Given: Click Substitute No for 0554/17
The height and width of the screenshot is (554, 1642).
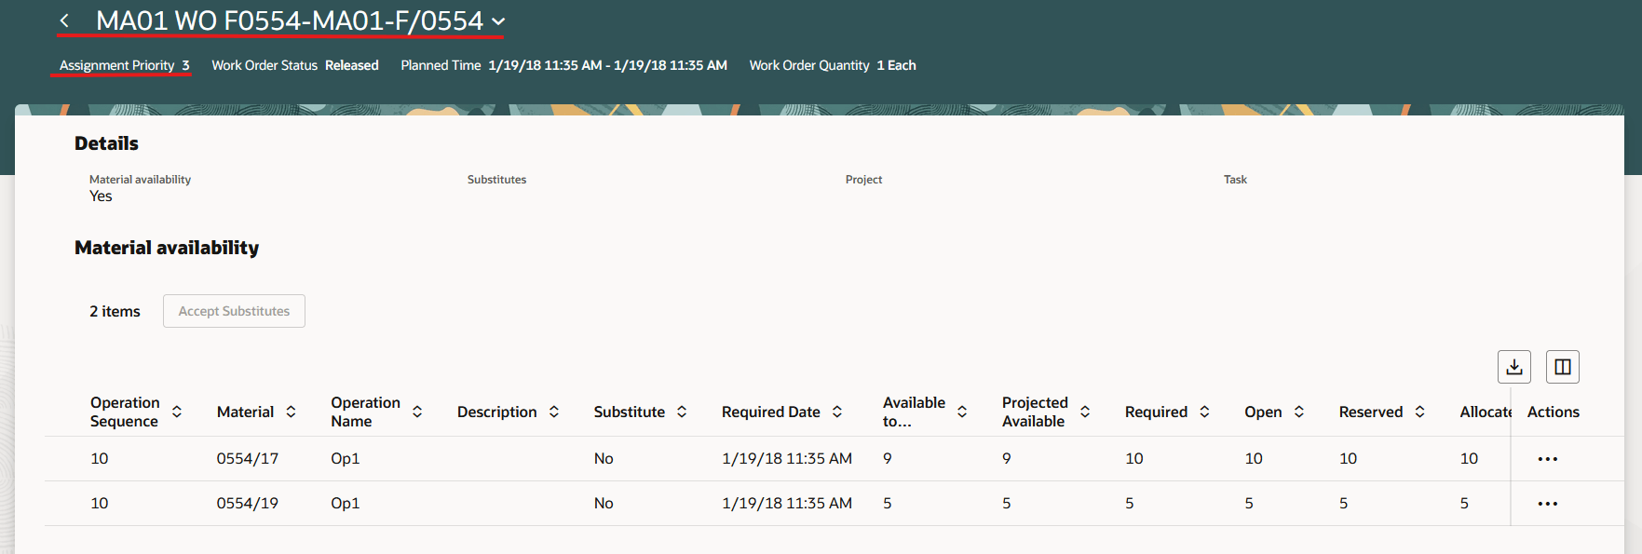Looking at the screenshot, I should (604, 458).
